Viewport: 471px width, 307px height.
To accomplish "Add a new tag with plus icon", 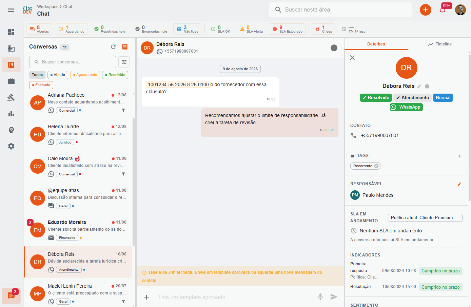I will tap(459, 156).
